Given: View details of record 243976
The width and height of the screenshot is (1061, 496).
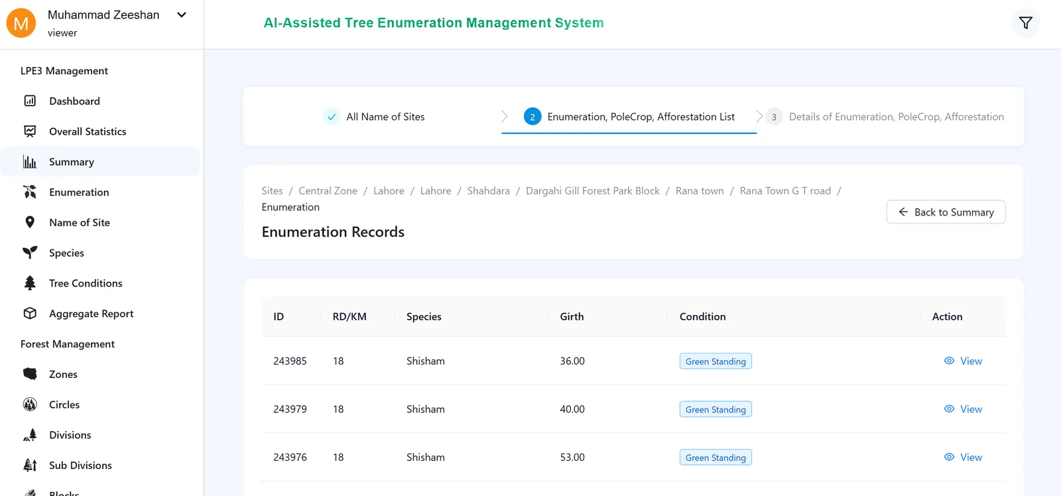Looking at the screenshot, I should pos(963,457).
